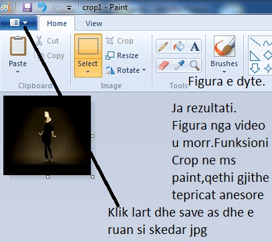Image resolution: width=272 pixels, height=242 pixels.
Task: Click the cropped dancer image on canvas
Action: [x=47, y=135]
